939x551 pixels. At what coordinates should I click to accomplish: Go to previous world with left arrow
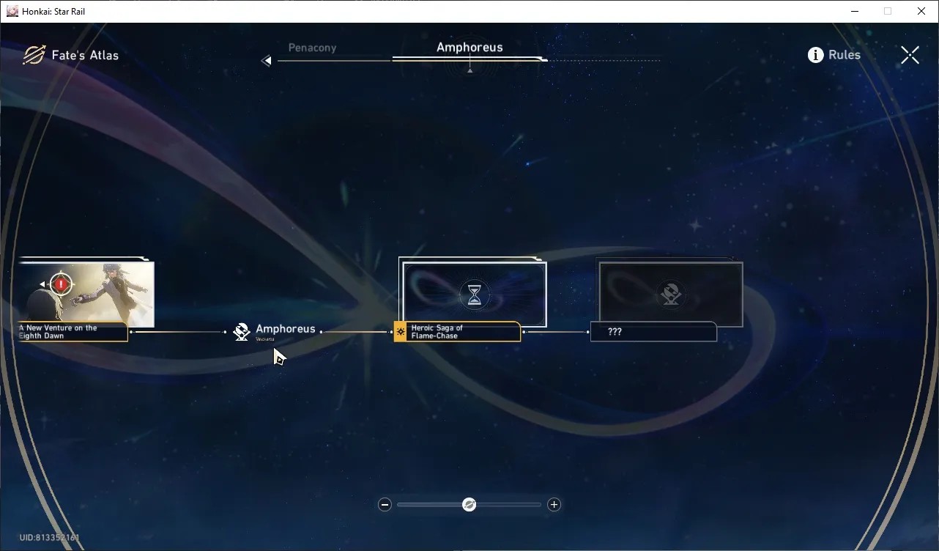267,61
